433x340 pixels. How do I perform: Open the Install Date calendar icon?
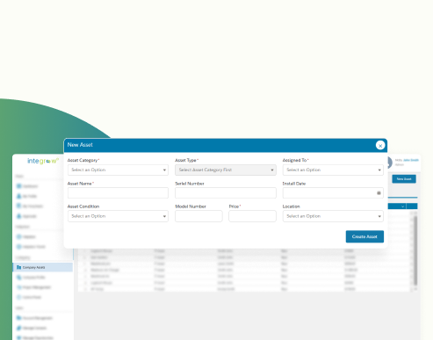coord(379,192)
